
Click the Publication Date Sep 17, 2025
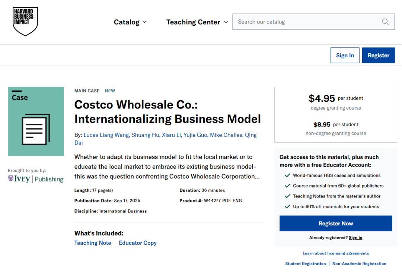107,201
